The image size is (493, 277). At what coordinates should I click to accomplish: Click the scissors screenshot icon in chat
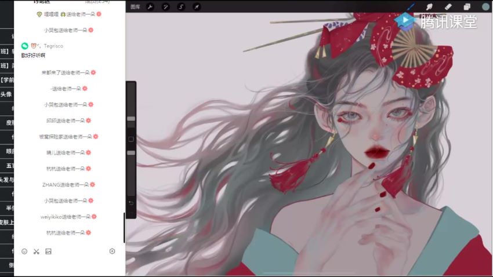37,252
